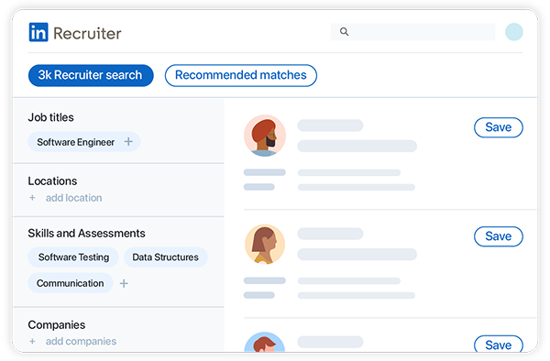Switch to Recommended matches tab
Screen dimensions: 550x361
[x=241, y=75]
